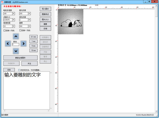
Task: Click 反相 invert button
Action: pos(45,29)
